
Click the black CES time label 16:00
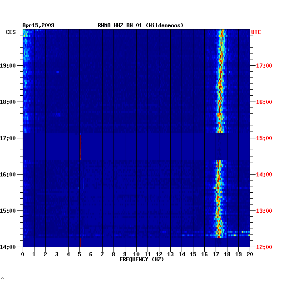pyautogui.click(x=8, y=175)
